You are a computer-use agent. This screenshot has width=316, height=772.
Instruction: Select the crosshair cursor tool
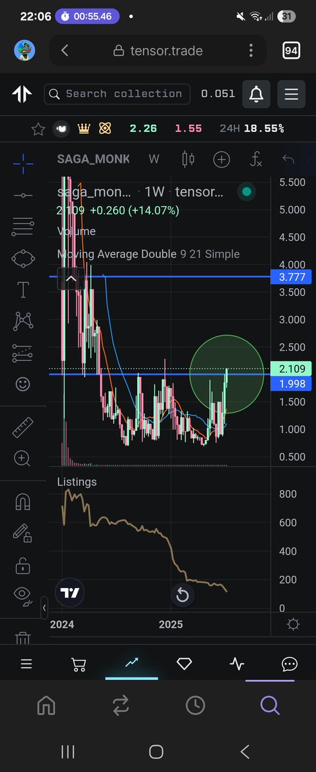[x=23, y=163]
